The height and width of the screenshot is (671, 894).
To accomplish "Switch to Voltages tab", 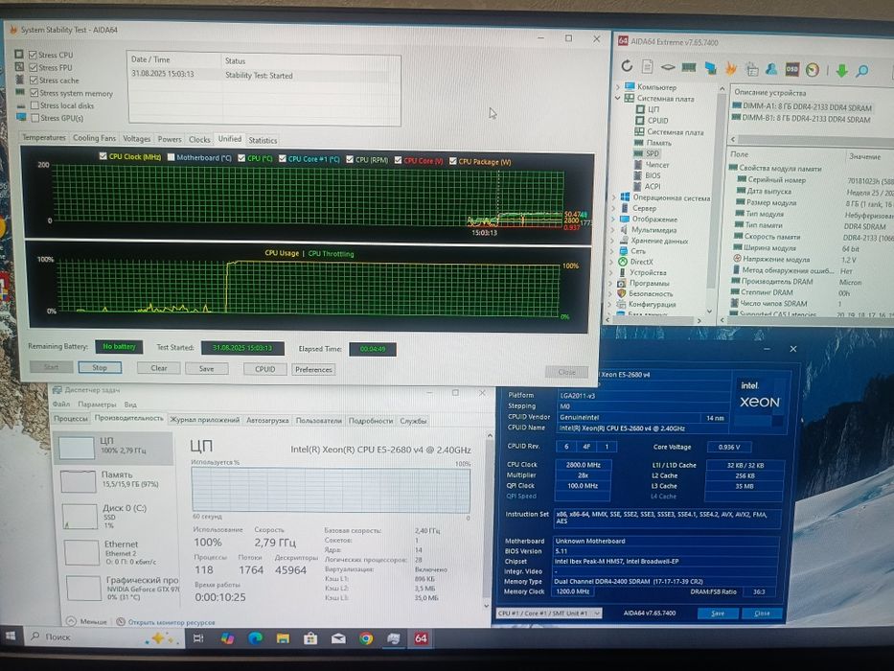I will tap(137, 139).
